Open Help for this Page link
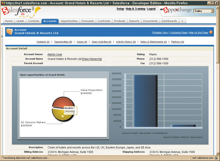220x161 pixels. [198, 33]
